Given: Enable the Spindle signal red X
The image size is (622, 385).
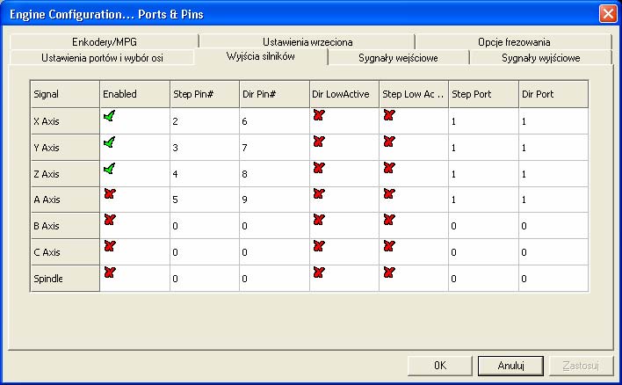Looking at the screenshot, I should [x=110, y=272].
